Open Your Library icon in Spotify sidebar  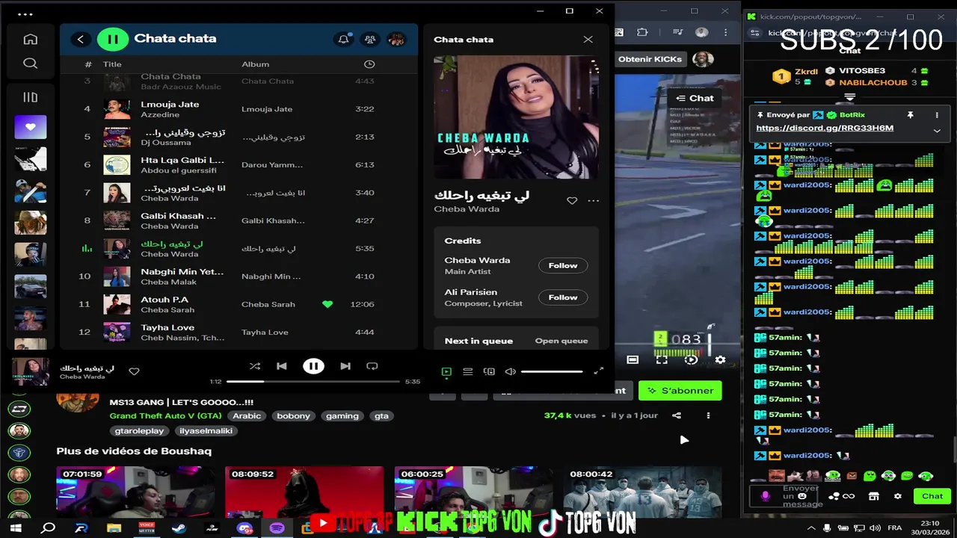(x=31, y=97)
